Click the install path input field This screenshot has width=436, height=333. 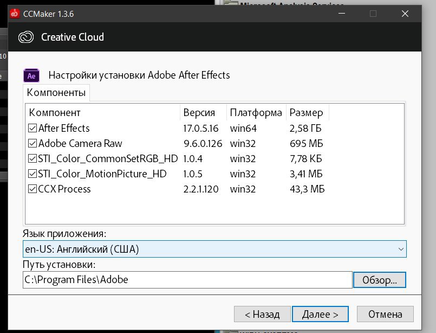[x=187, y=280]
